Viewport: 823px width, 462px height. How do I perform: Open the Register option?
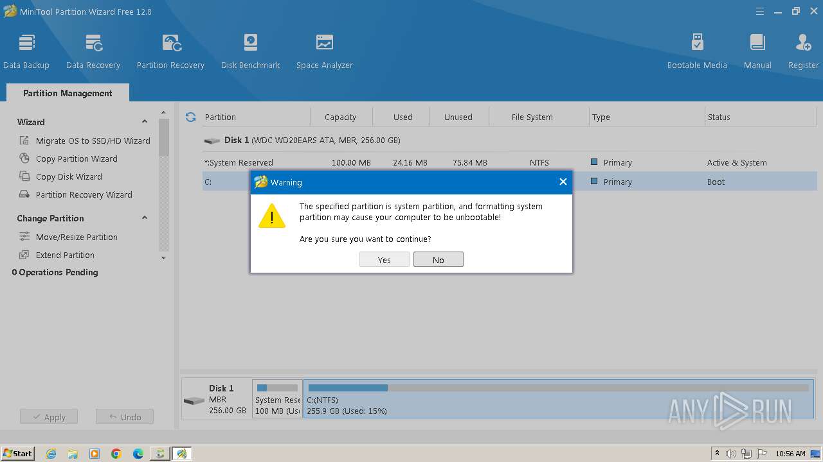(803, 51)
